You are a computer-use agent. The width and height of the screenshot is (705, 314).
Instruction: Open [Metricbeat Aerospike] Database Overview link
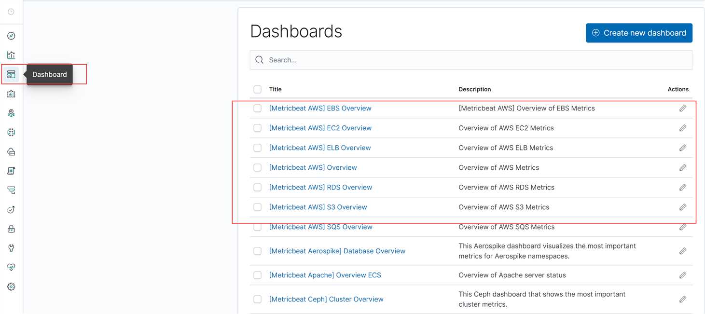[x=337, y=251]
